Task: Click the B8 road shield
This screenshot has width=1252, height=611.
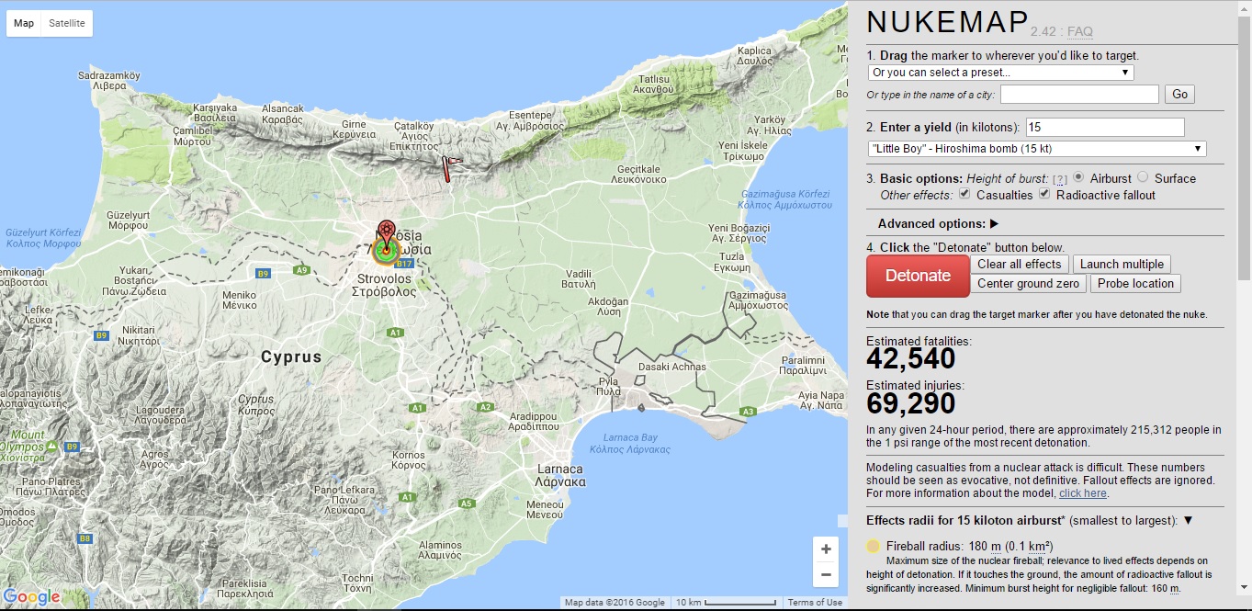Action: tap(85, 537)
